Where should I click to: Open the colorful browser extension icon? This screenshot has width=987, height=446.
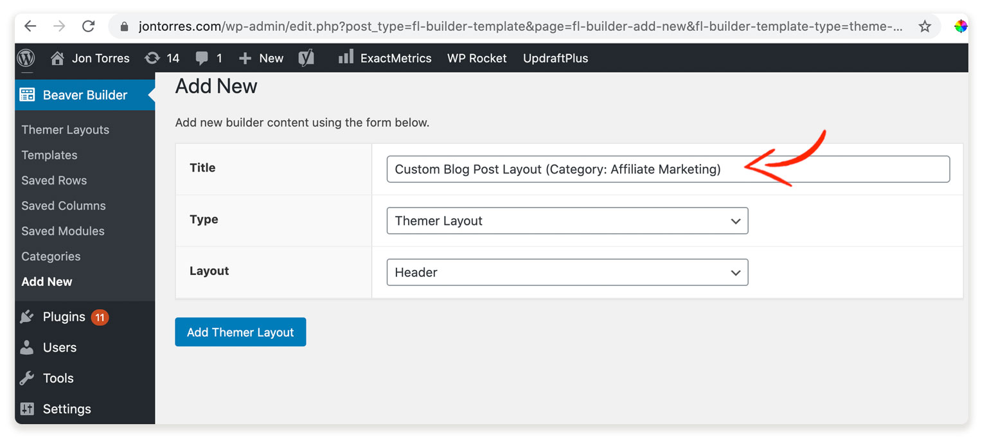[x=961, y=26]
